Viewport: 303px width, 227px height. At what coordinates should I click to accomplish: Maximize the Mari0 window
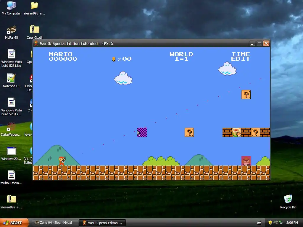(x=259, y=43)
